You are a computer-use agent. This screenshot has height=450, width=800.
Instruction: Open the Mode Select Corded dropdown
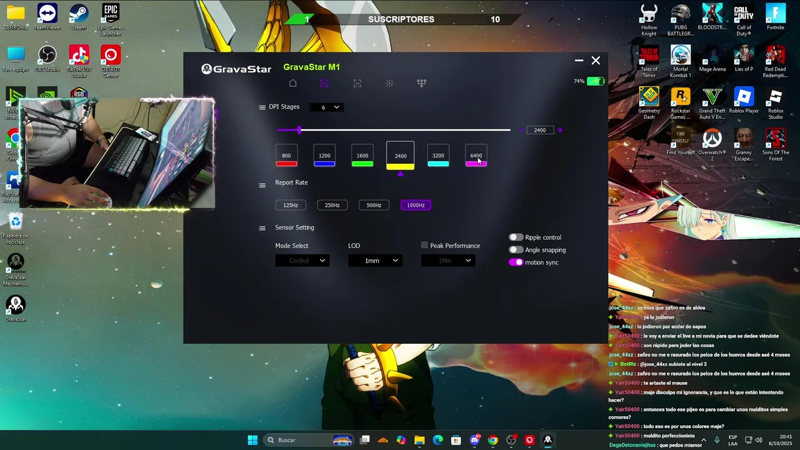302,261
